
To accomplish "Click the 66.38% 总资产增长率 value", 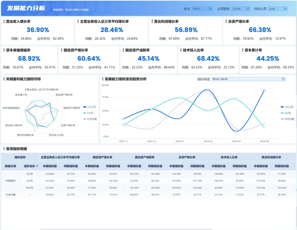I will (260, 30).
